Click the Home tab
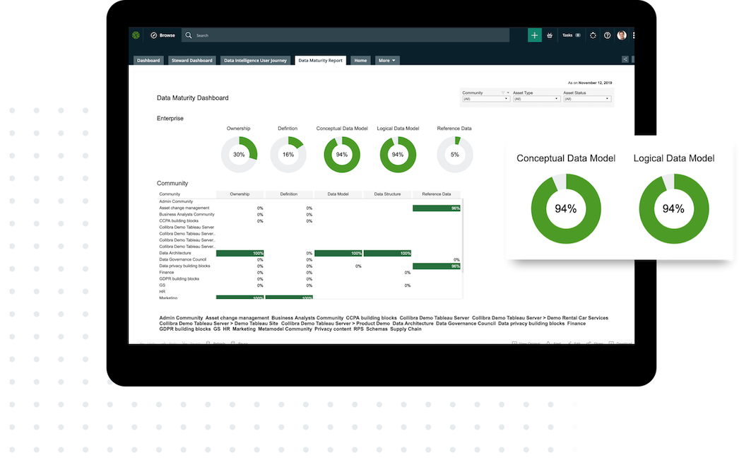 coord(360,61)
